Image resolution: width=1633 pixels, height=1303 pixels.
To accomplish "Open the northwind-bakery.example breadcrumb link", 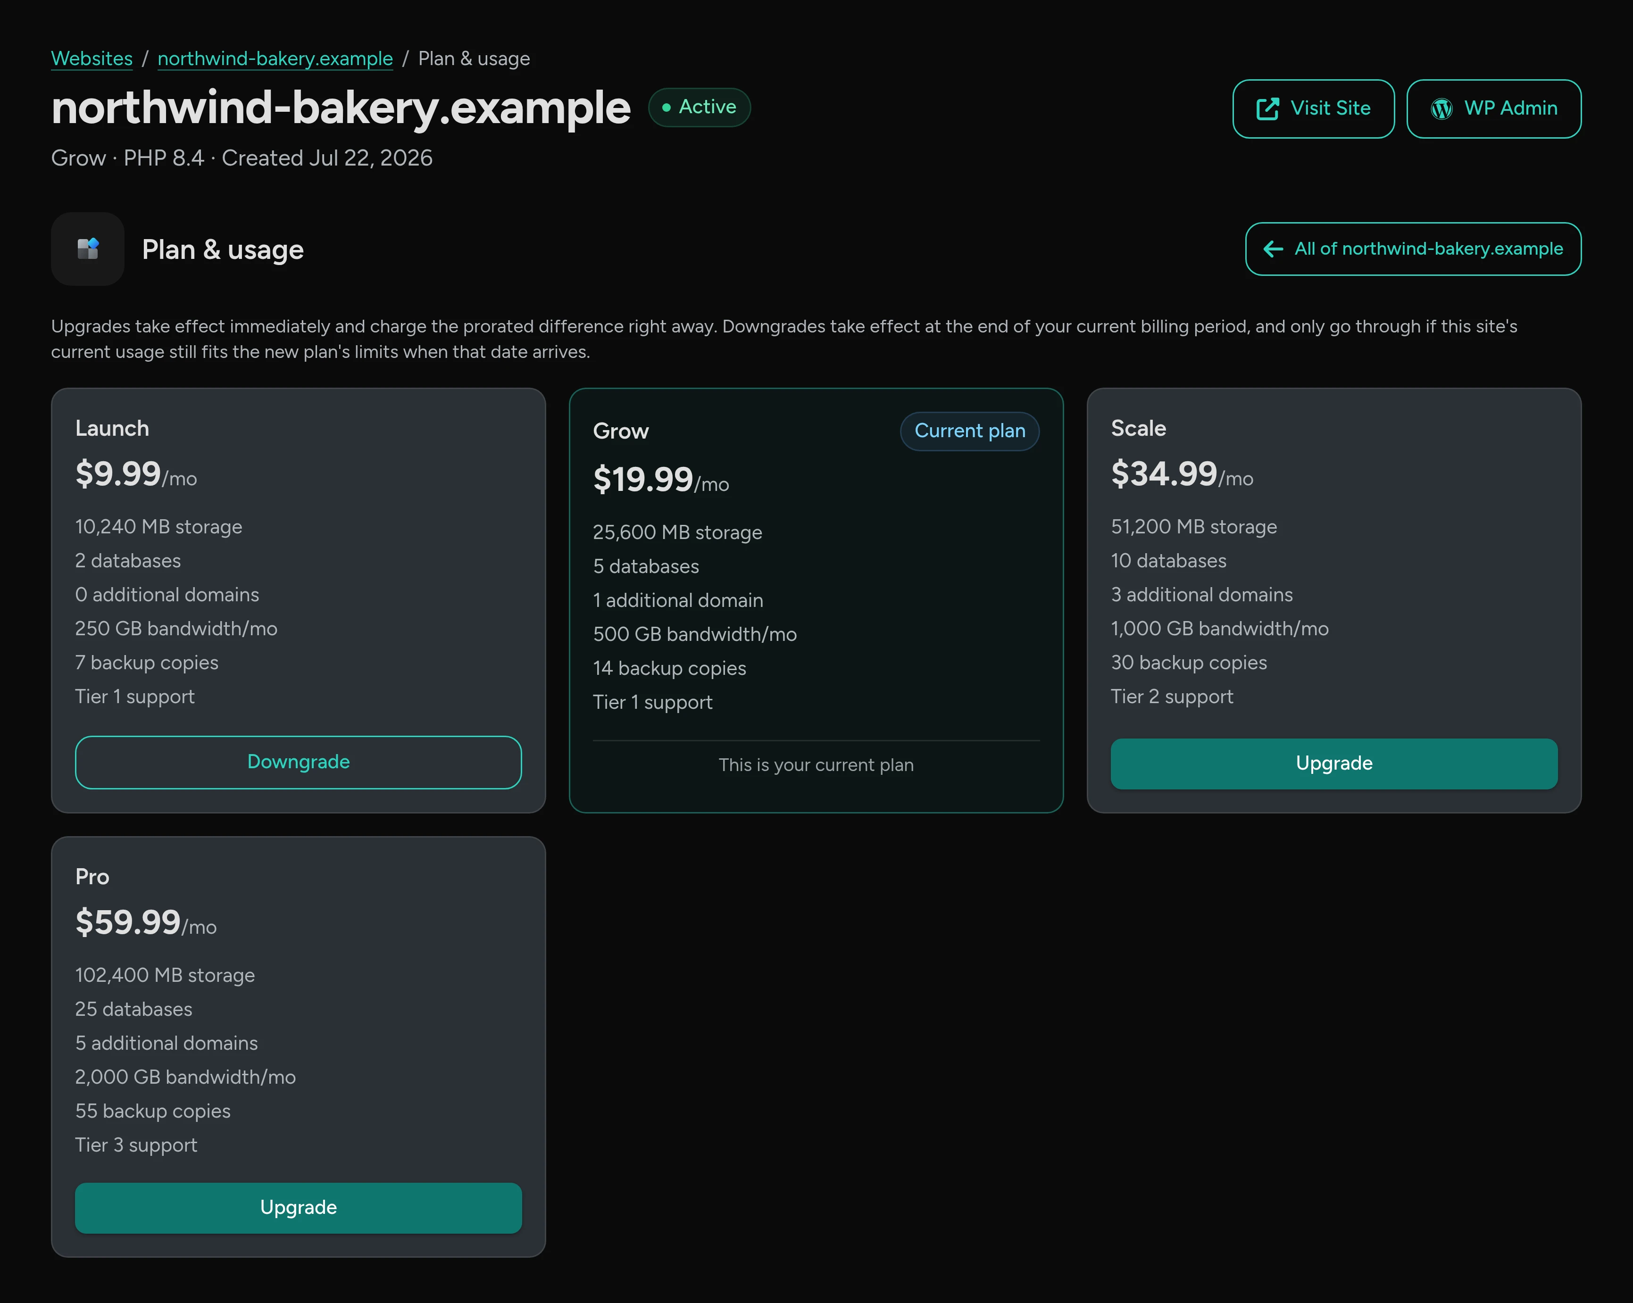I will pos(275,58).
